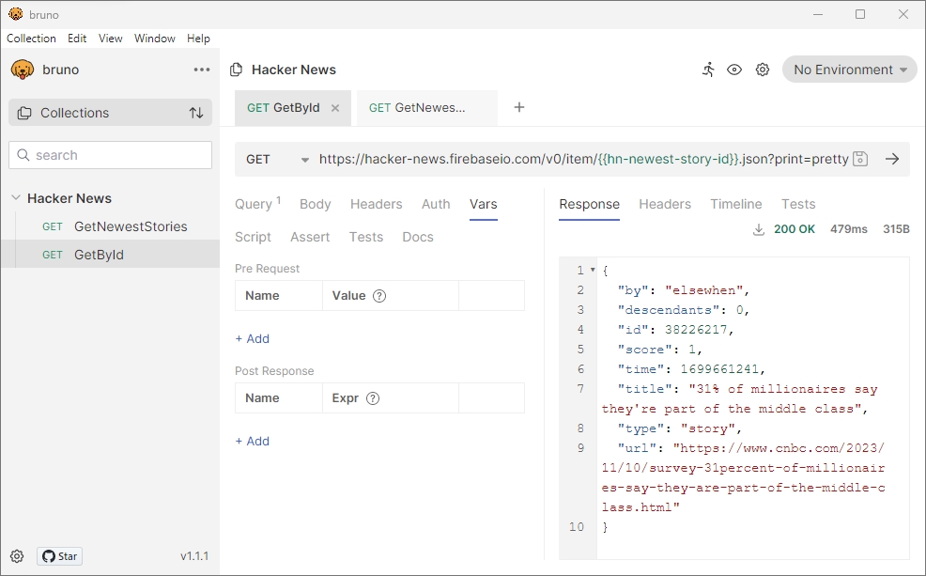Open collection settings gear beside No Environment

763,70
